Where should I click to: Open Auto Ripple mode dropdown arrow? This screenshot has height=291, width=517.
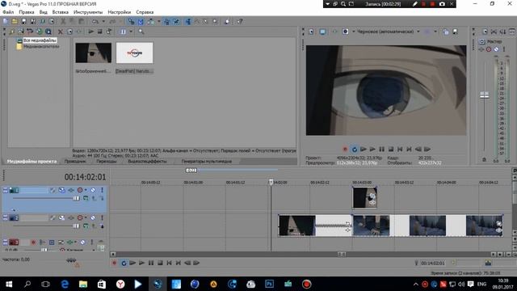coord(158,22)
